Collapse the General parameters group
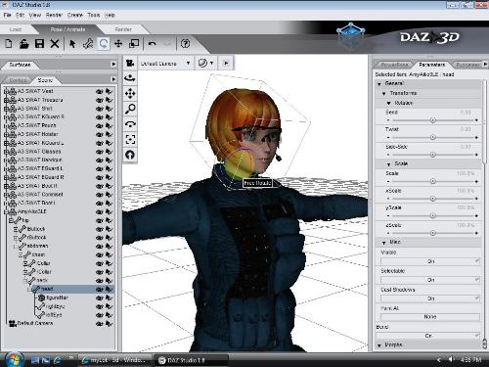Screen dimensions: 489x367 [379, 84]
